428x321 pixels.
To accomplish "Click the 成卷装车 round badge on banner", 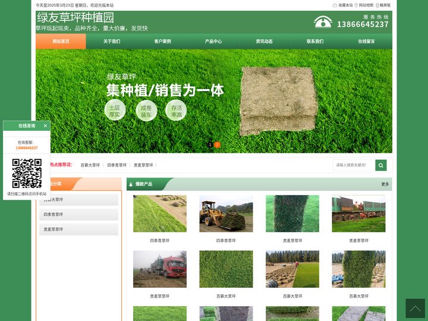I will 146,111.
